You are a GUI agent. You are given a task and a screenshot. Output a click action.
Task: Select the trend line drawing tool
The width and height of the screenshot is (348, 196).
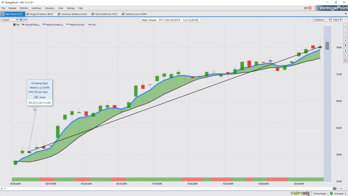point(345,25)
